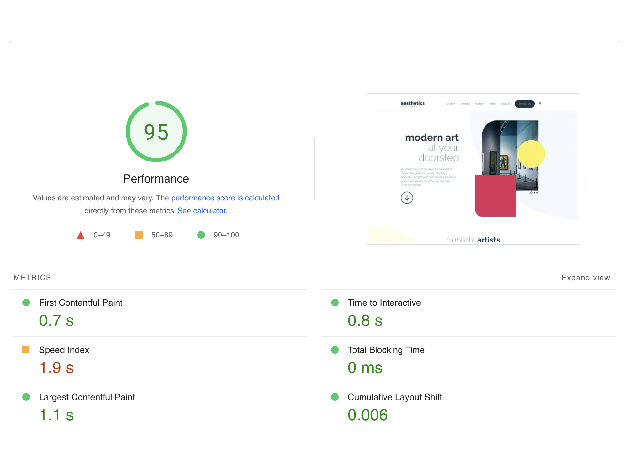Click the aesthetics logo in screenshot
This screenshot has height=471, width=629.
pyautogui.click(x=413, y=104)
